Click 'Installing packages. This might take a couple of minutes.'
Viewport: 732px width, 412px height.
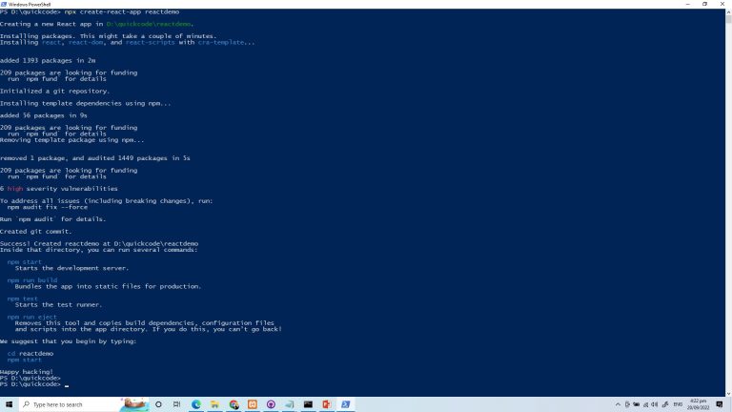coord(109,36)
